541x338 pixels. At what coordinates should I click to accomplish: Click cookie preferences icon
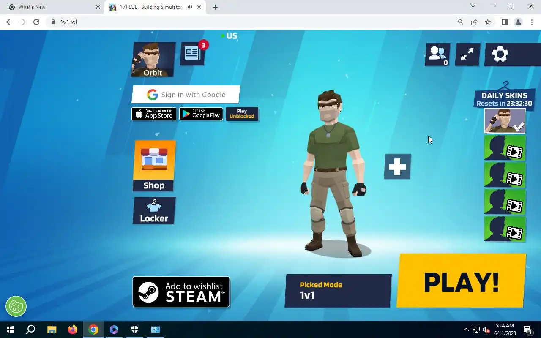tap(16, 306)
